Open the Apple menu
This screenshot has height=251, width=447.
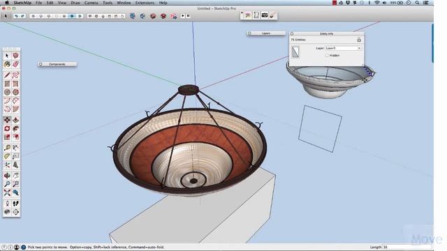[6, 3]
